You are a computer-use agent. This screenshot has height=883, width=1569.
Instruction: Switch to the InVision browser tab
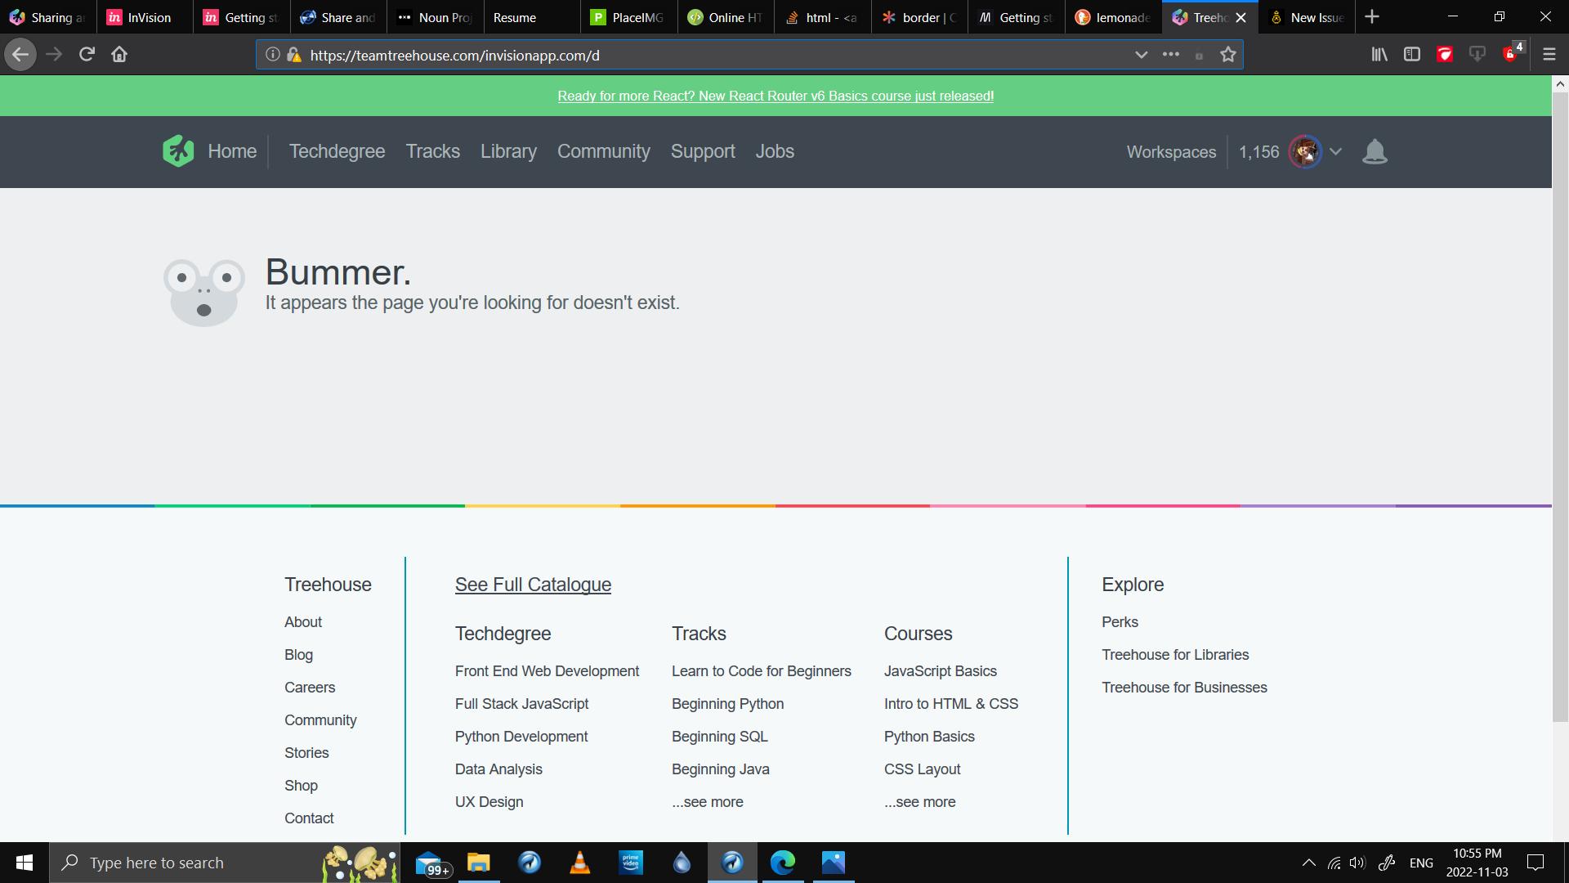coord(143,16)
